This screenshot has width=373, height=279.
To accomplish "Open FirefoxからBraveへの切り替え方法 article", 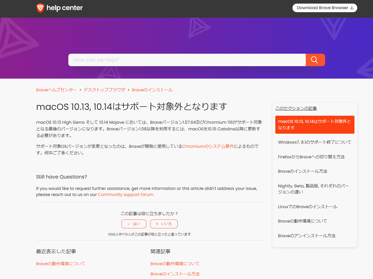I will pyautogui.click(x=311, y=157).
